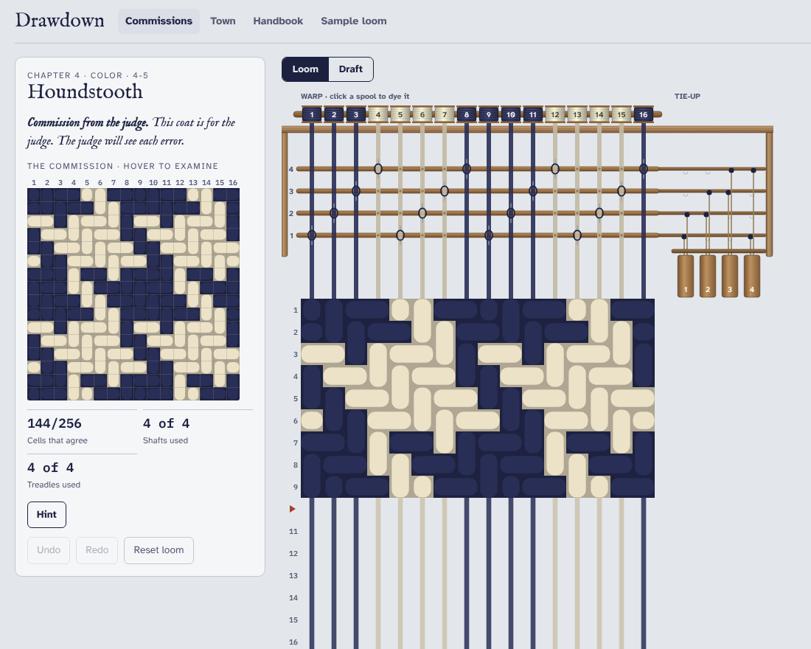811x649 pixels.
Task: Click the "Treadles used" label
Action: click(x=54, y=485)
